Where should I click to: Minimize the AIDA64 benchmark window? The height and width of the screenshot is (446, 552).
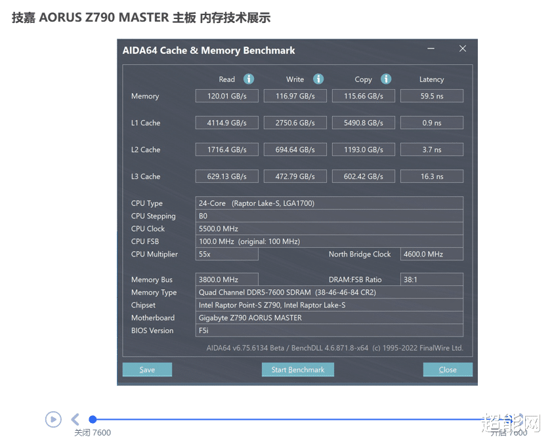pos(431,49)
